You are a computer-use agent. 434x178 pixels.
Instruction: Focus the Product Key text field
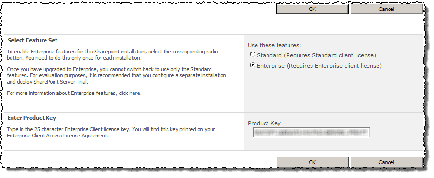(312, 133)
